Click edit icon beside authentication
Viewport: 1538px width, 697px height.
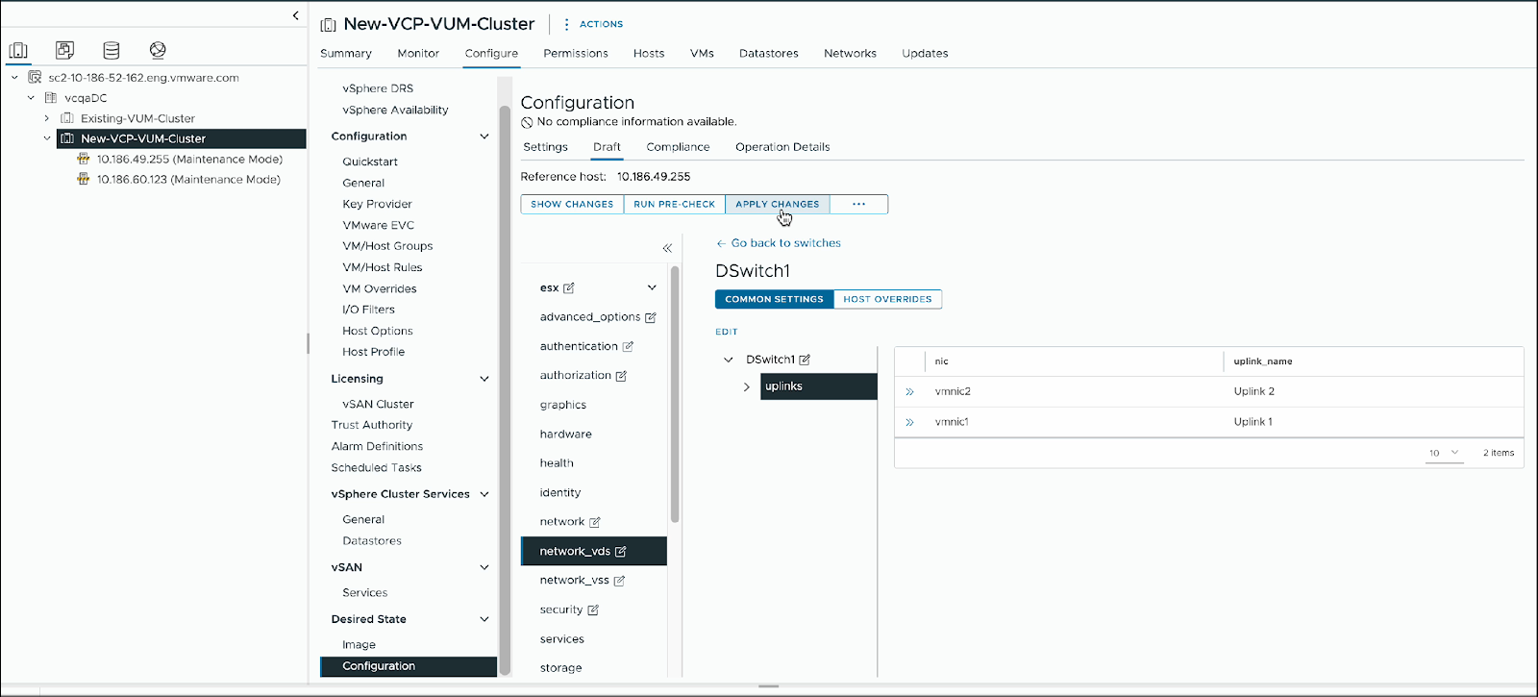click(x=628, y=346)
